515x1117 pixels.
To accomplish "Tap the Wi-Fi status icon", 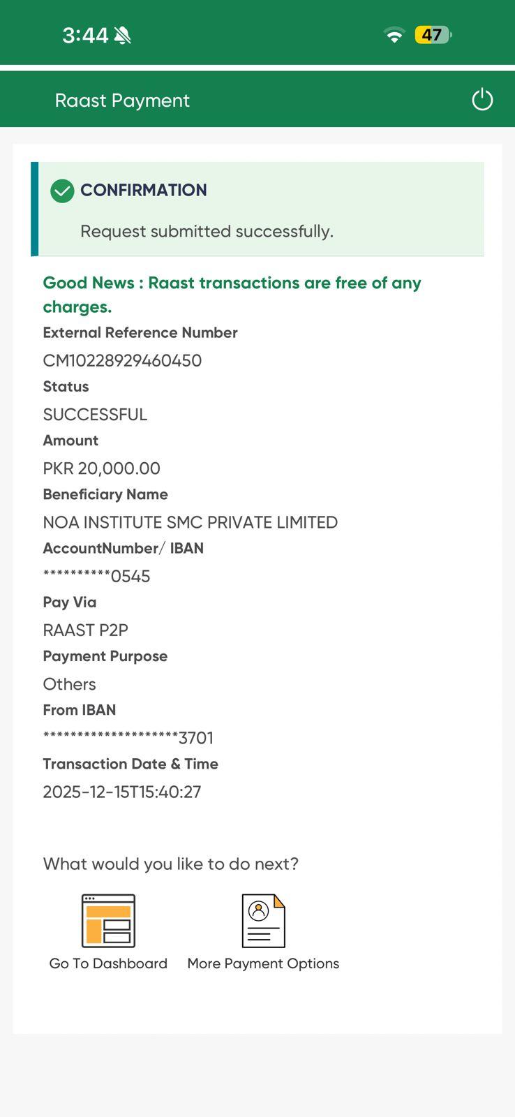I will [x=394, y=35].
